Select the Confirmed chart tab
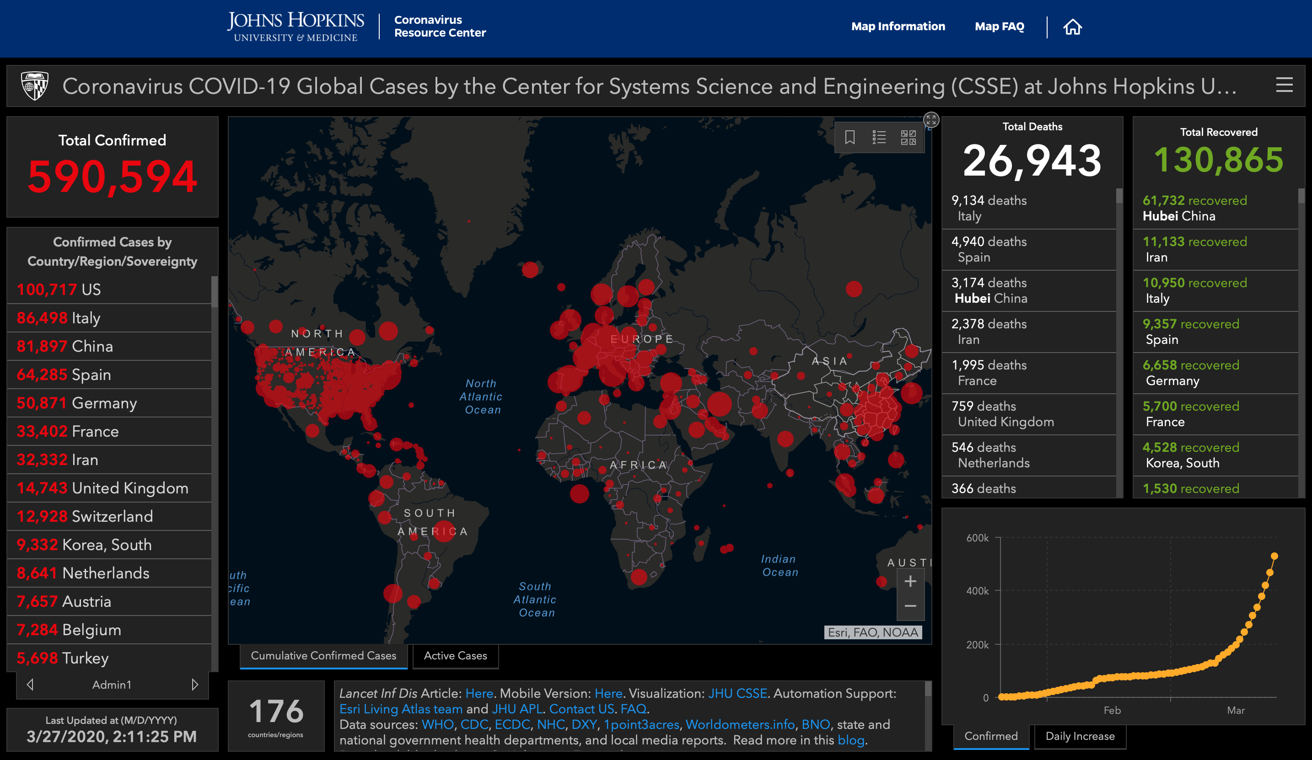The height and width of the screenshot is (760, 1312). point(991,736)
